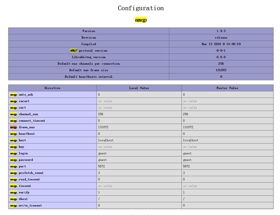Click 0 in Default heartbeats interval row

pos(221,77)
